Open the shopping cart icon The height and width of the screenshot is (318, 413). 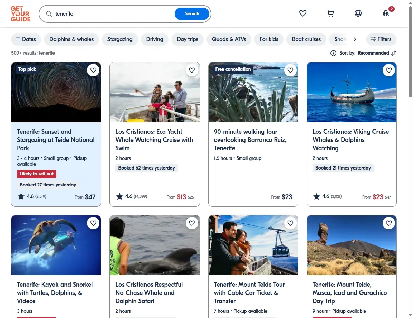[330, 13]
